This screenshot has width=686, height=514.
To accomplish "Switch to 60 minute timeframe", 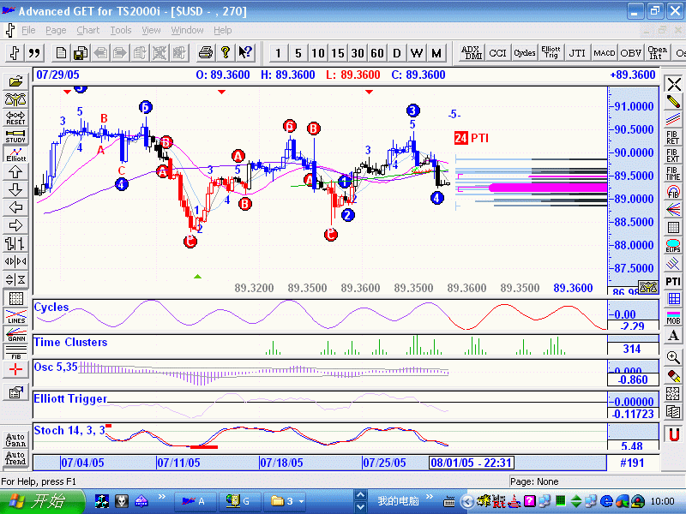I will (x=377, y=53).
